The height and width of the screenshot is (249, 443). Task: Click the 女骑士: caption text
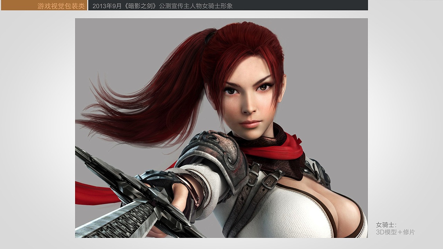click(x=386, y=225)
